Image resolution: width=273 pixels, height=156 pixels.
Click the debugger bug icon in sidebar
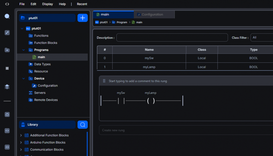(7, 87)
